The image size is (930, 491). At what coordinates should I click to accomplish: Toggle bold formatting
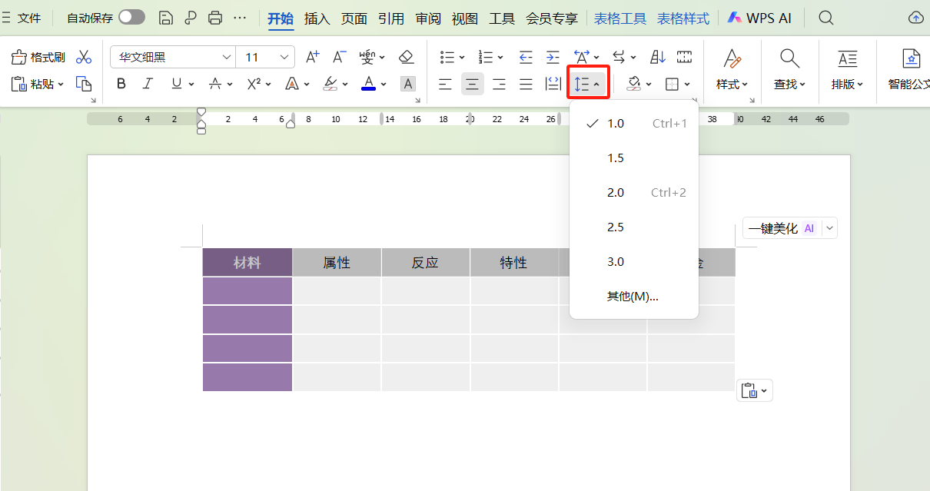[x=121, y=84]
